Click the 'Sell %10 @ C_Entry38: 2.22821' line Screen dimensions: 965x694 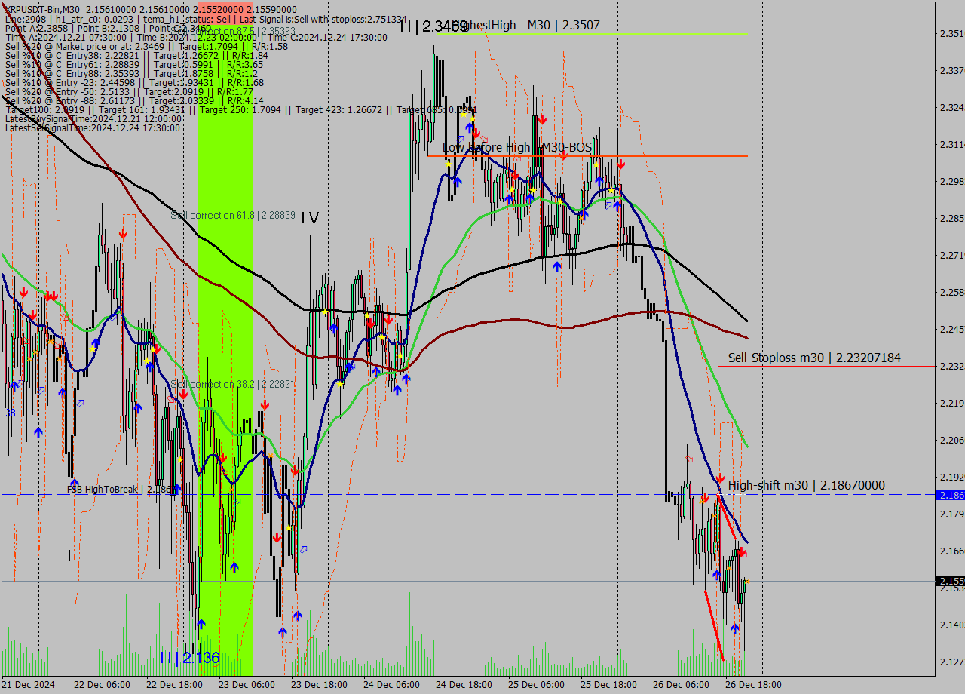pyautogui.click(x=136, y=55)
